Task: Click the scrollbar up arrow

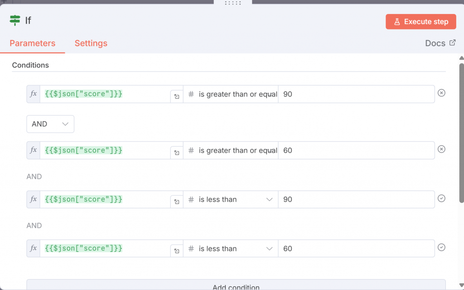Action: (461, 58)
